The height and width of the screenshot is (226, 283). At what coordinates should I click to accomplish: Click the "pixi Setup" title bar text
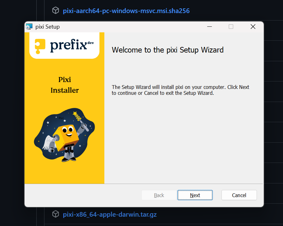click(48, 27)
